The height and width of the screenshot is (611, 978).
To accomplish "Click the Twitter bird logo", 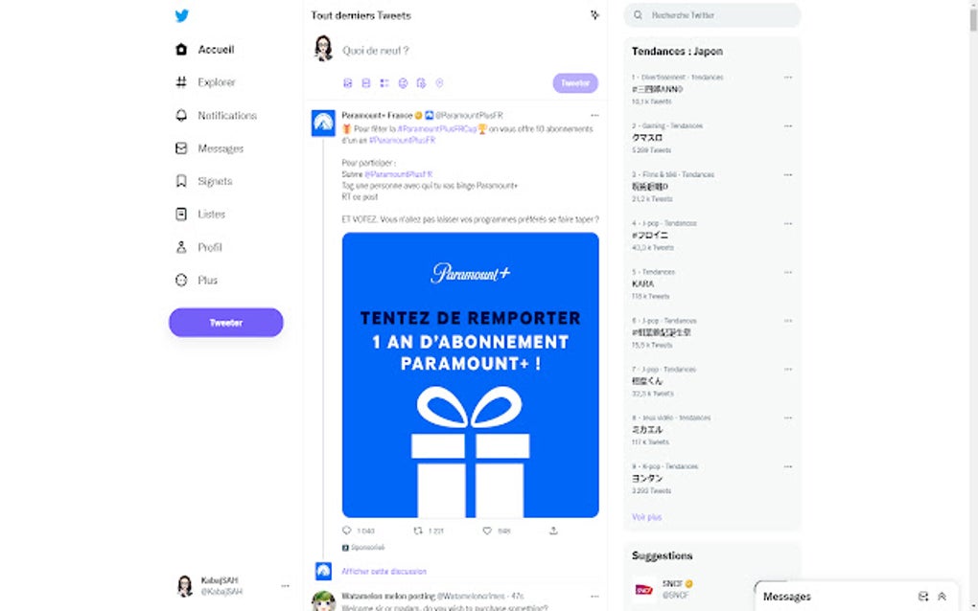I will click(x=181, y=15).
